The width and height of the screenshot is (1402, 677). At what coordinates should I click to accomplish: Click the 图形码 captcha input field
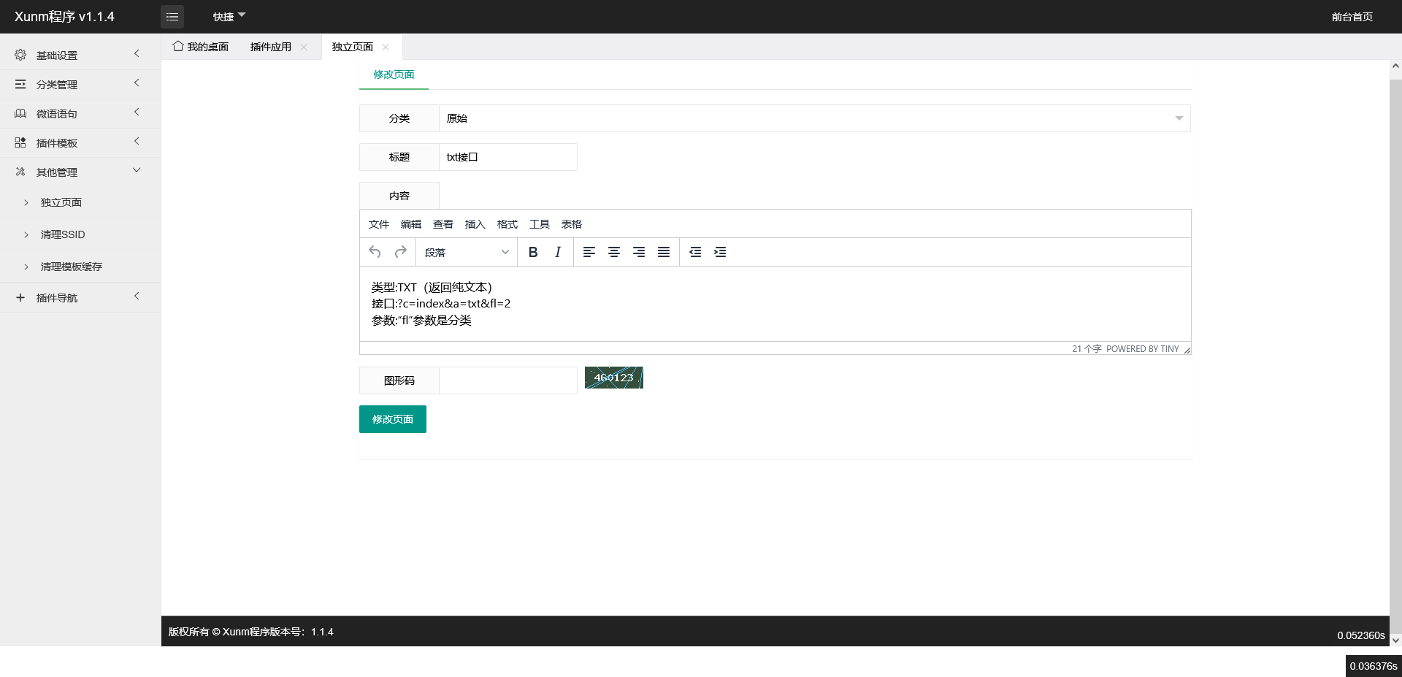click(507, 380)
